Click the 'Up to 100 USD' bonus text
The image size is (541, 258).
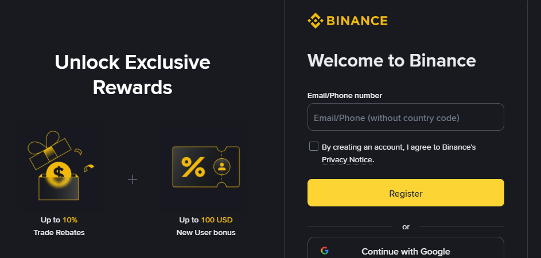point(206,220)
